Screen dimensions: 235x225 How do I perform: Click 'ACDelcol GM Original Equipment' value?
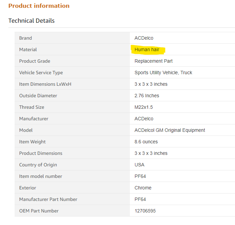[x=170, y=130]
